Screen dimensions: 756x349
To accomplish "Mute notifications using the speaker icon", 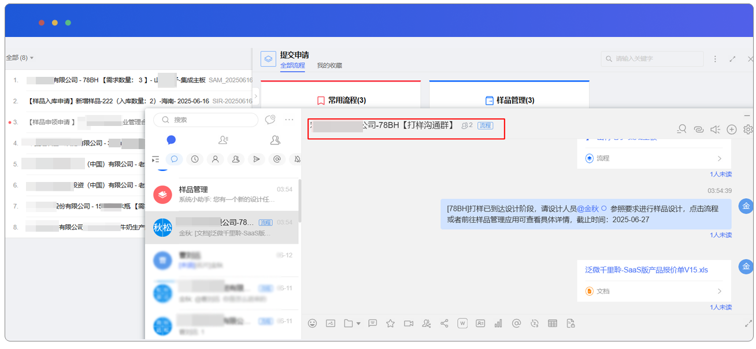I will (715, 129).
